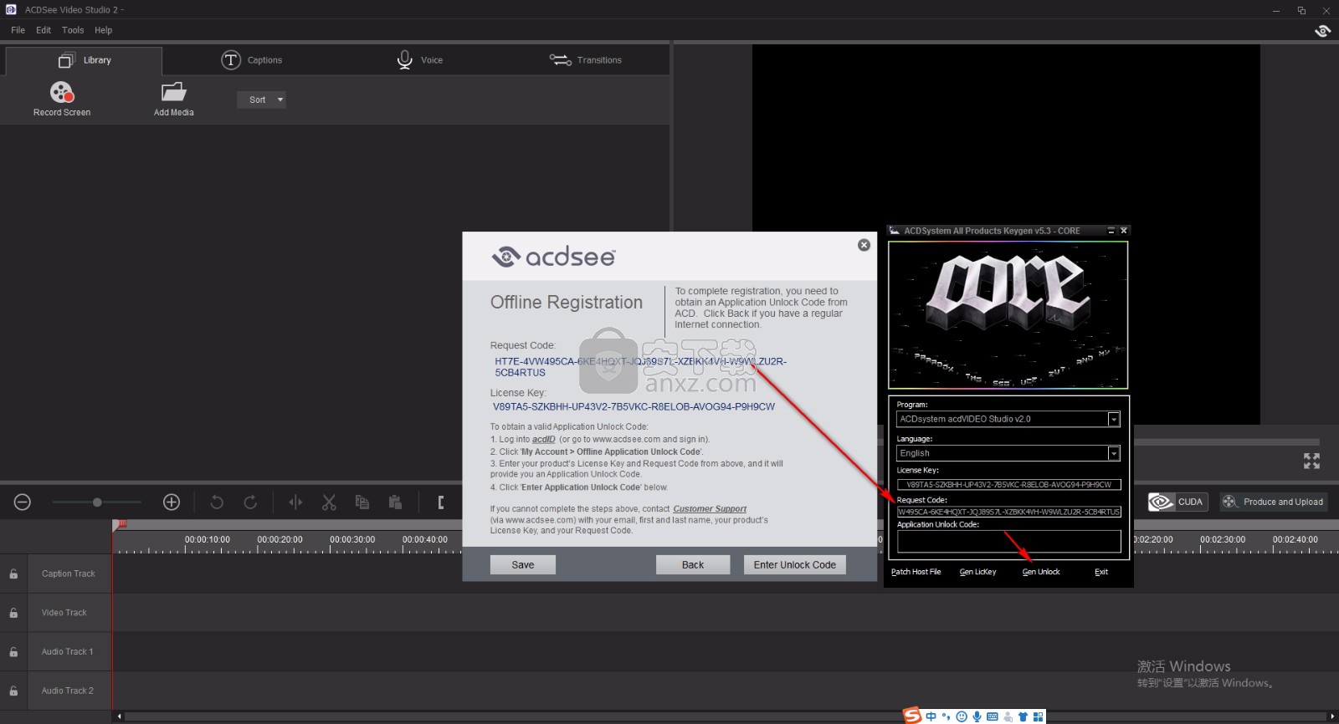
Task: Click the Split clip icon
Action: (x=295, y=502)
